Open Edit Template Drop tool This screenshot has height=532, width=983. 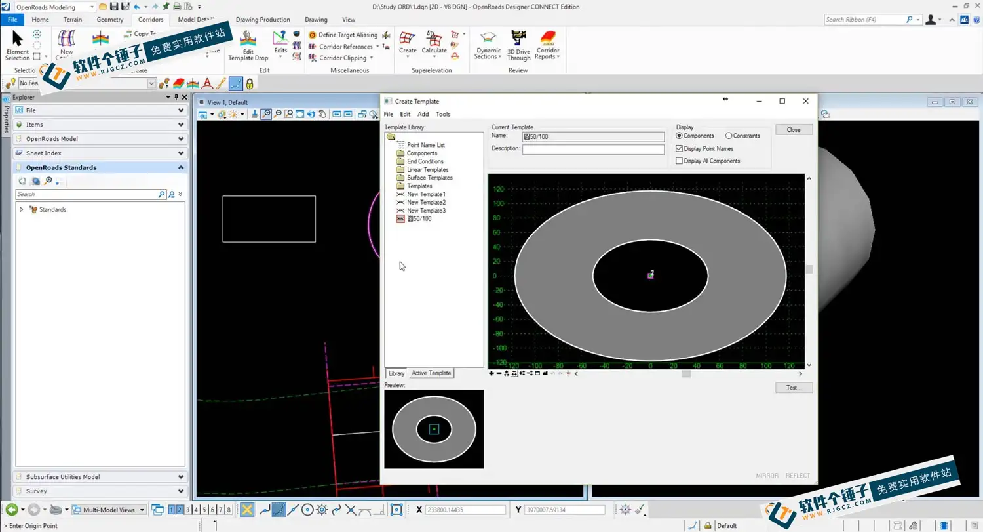(248, 46)
